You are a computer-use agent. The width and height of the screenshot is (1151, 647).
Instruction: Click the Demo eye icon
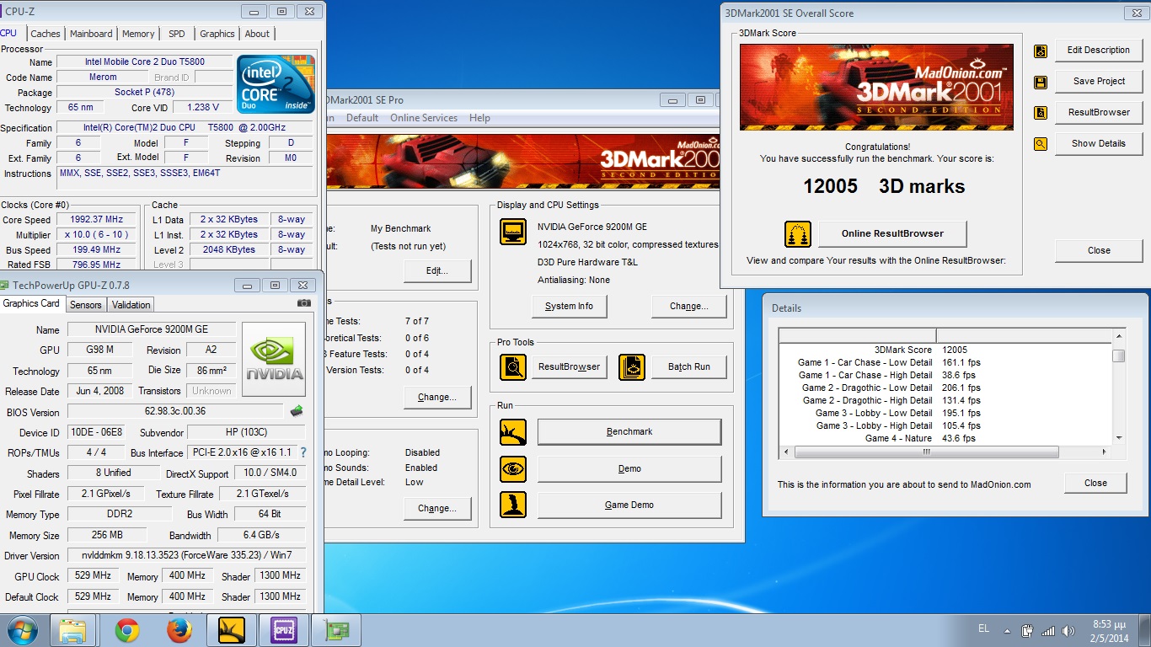[513, 468]
